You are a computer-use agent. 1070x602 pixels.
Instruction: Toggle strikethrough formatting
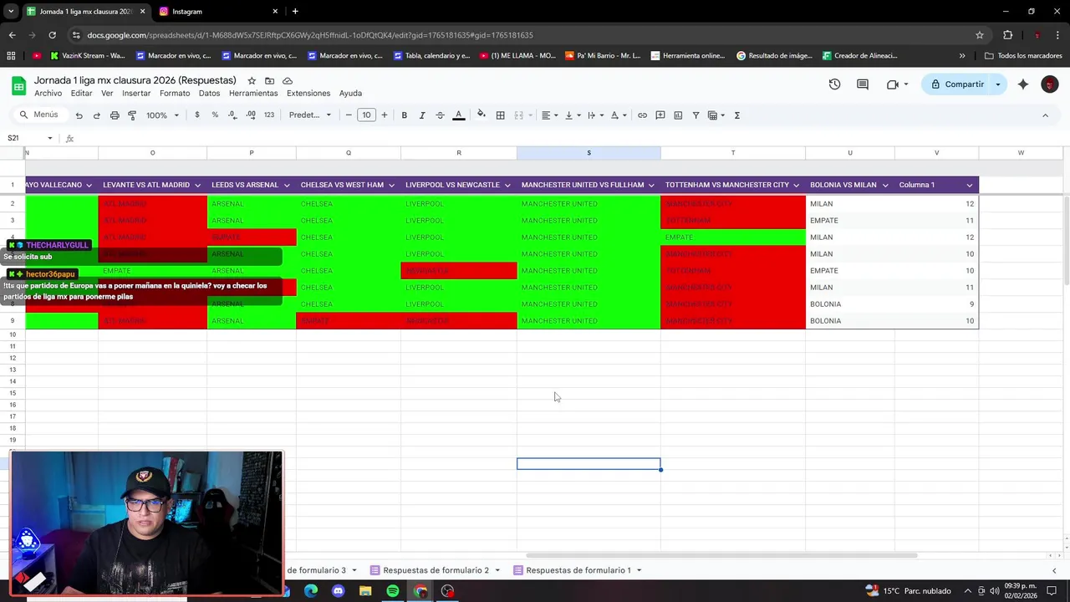(440, 115)
